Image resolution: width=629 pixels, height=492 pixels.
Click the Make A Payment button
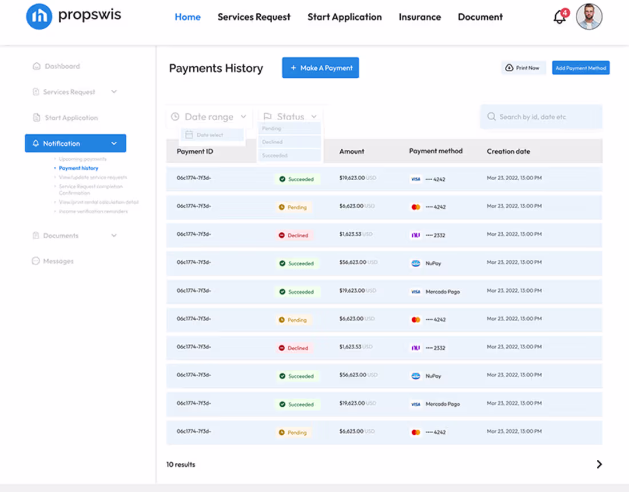point(321,68)
